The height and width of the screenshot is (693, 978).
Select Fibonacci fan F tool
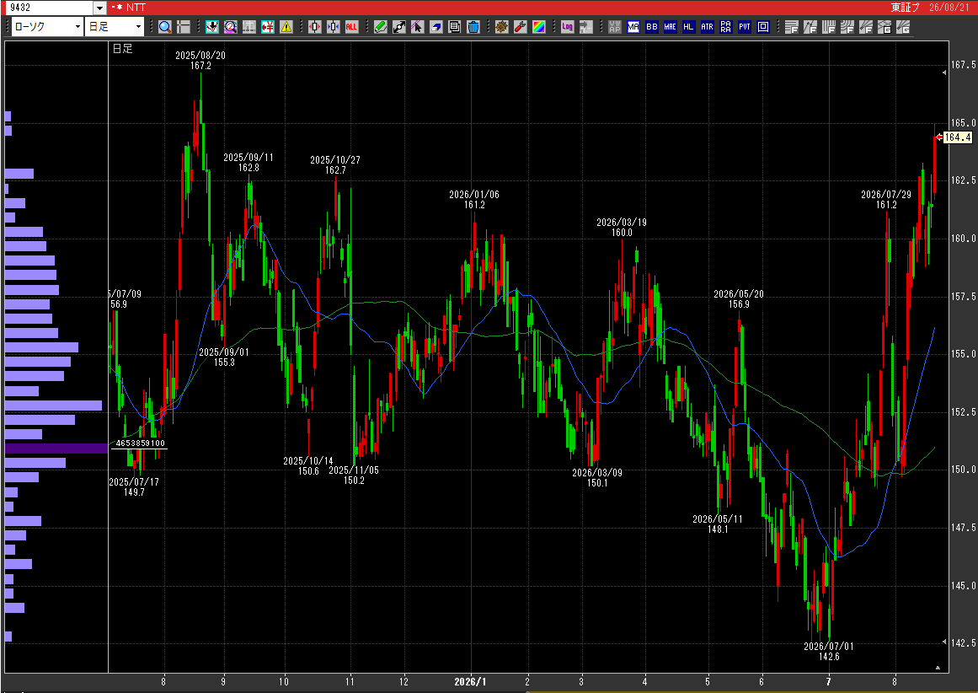(866, 27)
